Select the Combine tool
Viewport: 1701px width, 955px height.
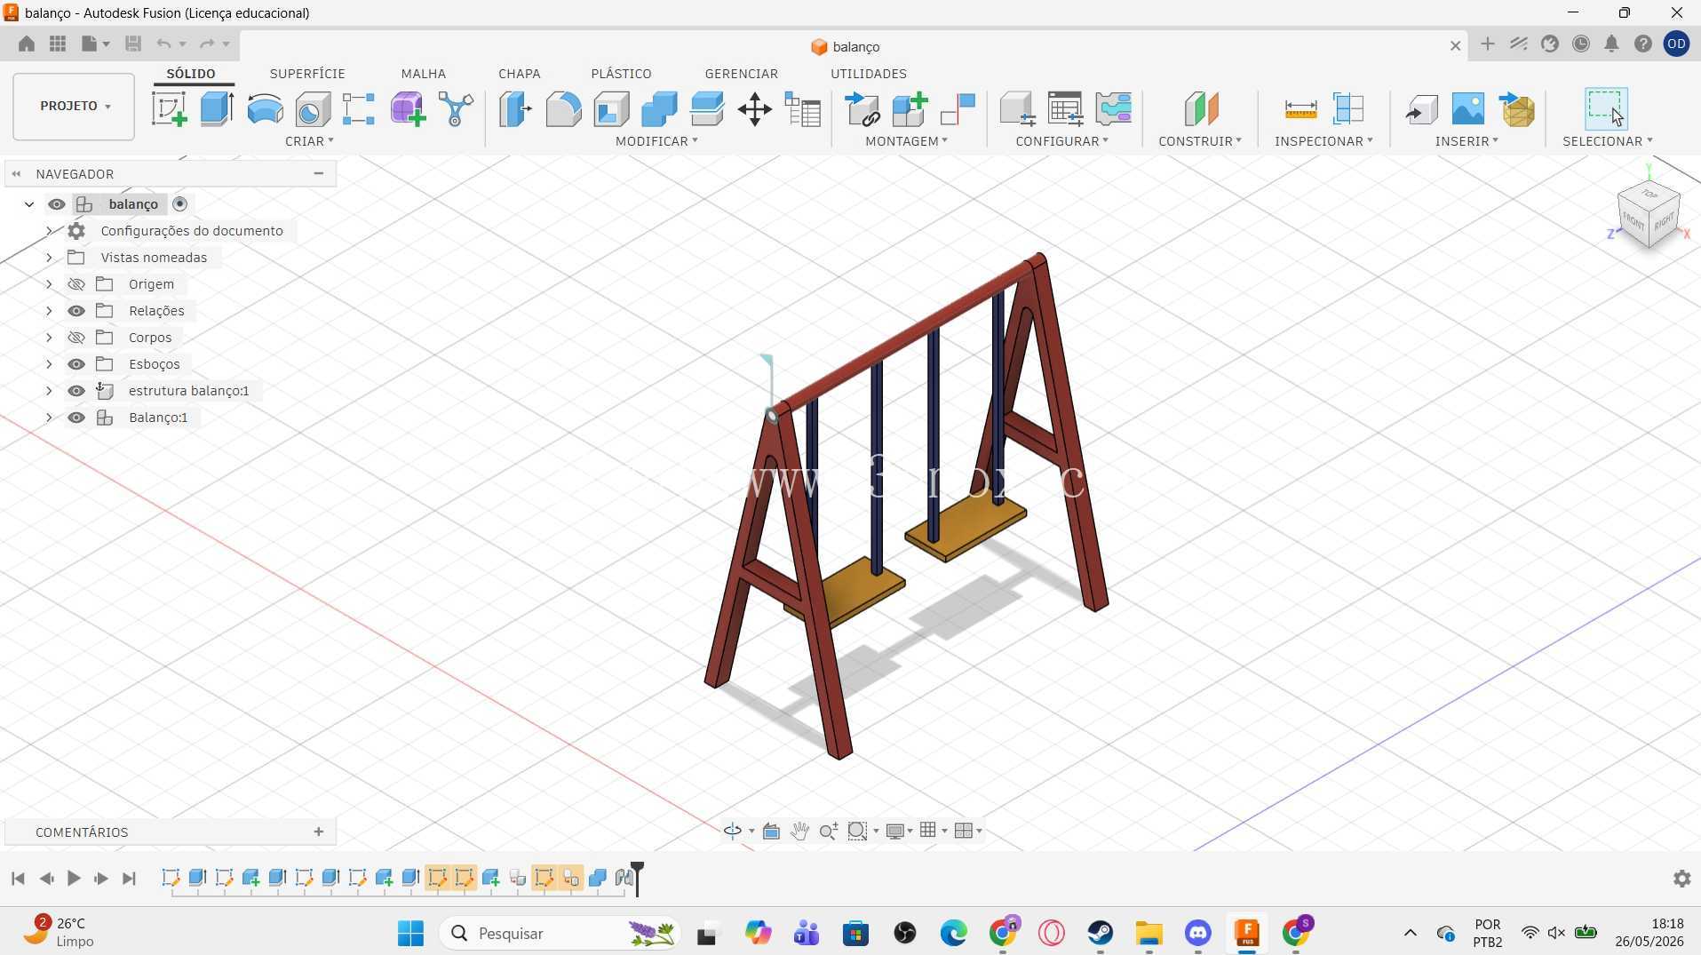click(x=659, y=109)
